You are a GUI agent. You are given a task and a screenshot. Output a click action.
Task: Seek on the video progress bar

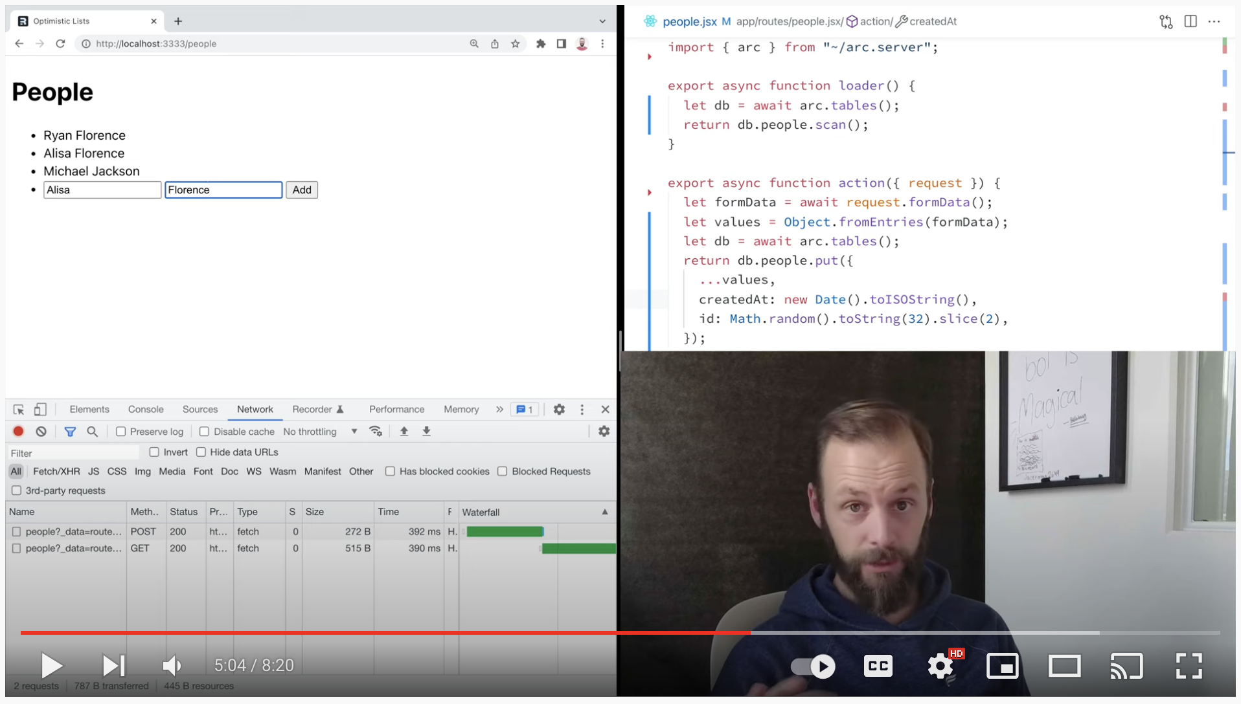(620, 633)
